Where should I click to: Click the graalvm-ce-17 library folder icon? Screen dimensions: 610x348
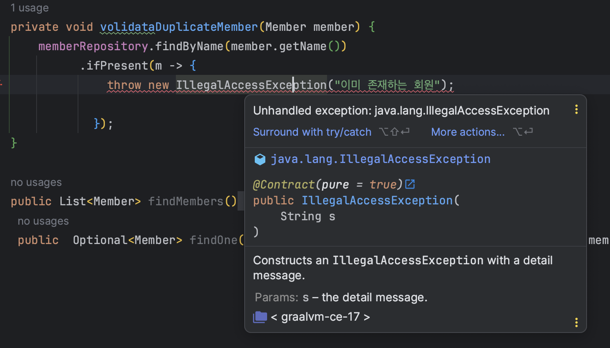[x=260, y=317]
